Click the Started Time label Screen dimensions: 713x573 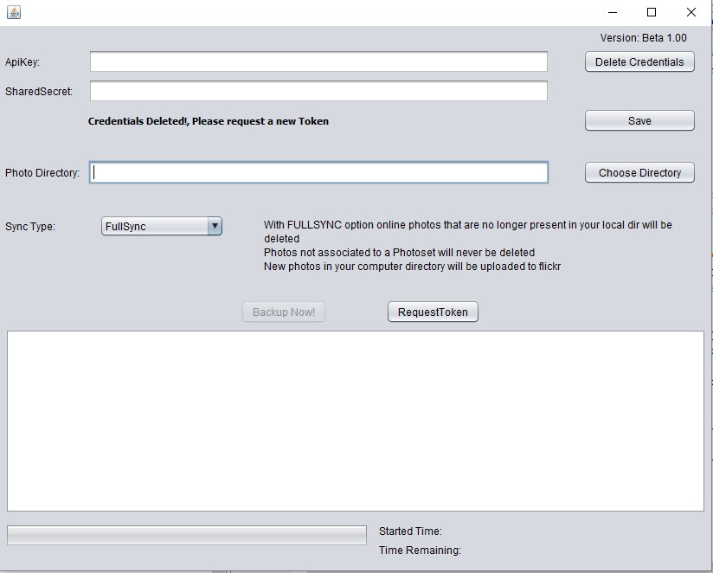pyautogui.click(x=410, y=531)
